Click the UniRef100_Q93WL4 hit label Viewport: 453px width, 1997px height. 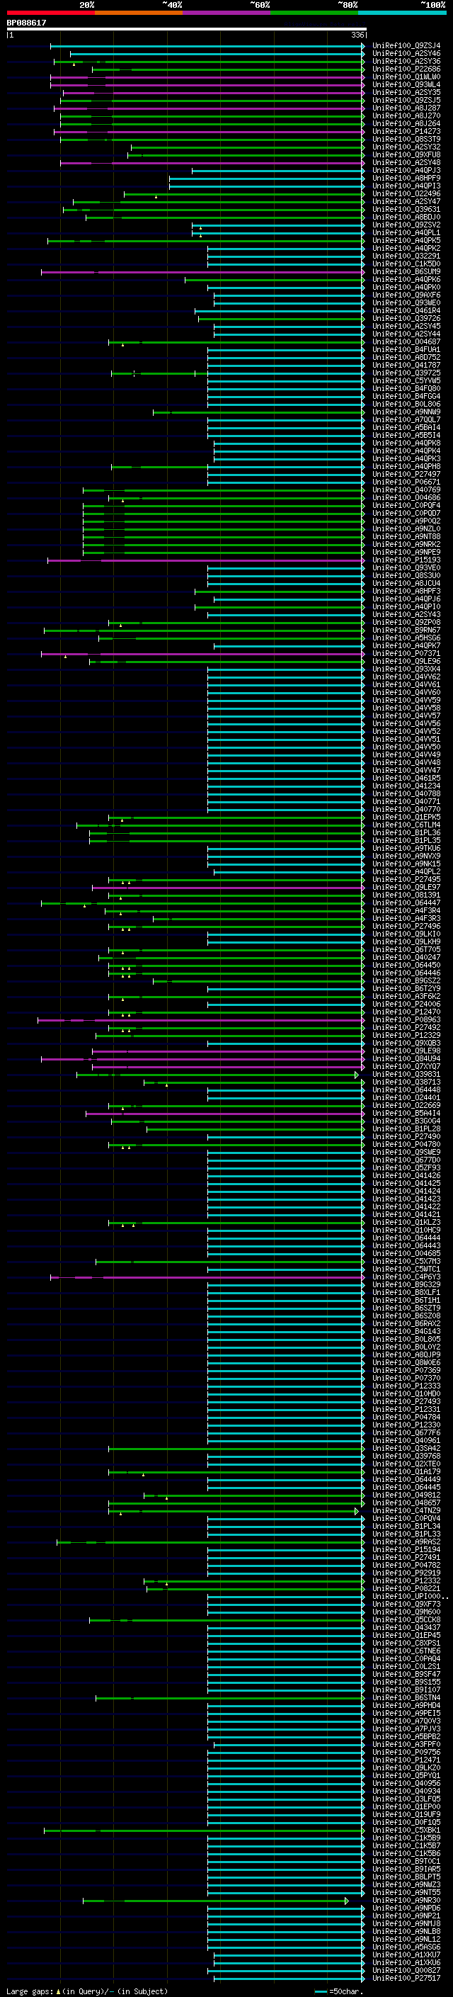pyautogui.click(x=406, y=84)
